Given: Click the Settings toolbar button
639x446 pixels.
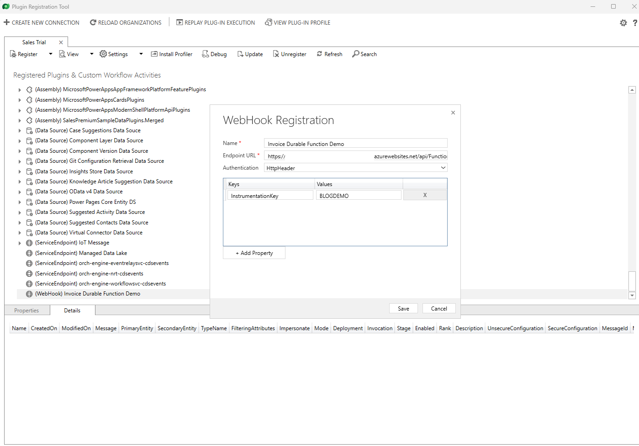Looking at the screenshot, I should click(114, 54).
